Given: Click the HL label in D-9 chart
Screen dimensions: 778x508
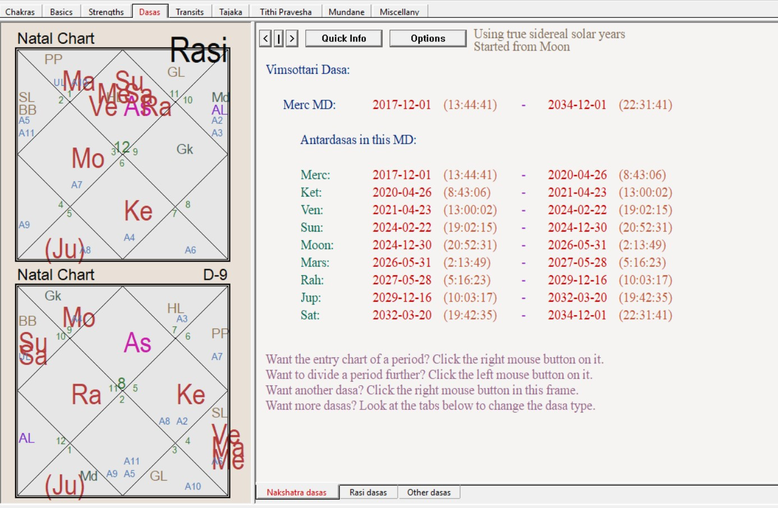Looking at the screenshot, I should [x=175, y=308].
